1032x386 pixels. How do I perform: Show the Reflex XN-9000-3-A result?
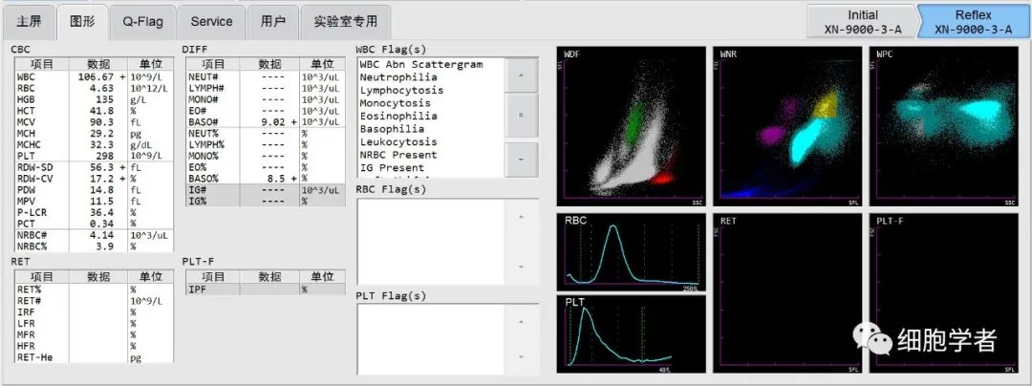tap(973, 22)
